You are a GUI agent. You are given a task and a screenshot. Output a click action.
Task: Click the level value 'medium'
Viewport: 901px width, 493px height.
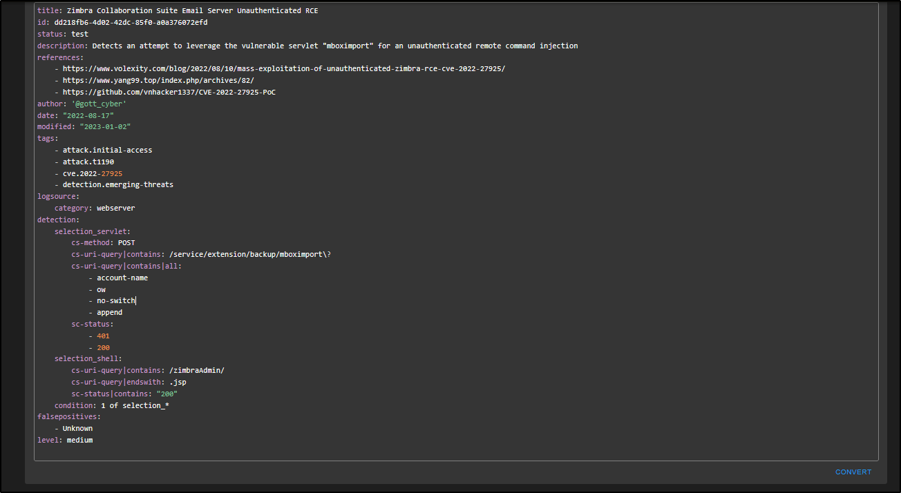(79, 440)
